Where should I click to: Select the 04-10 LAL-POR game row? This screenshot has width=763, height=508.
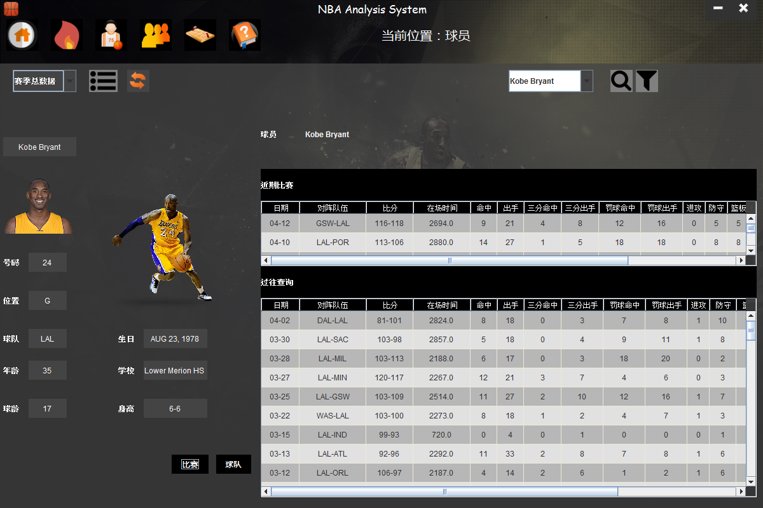tap(503, 243)
